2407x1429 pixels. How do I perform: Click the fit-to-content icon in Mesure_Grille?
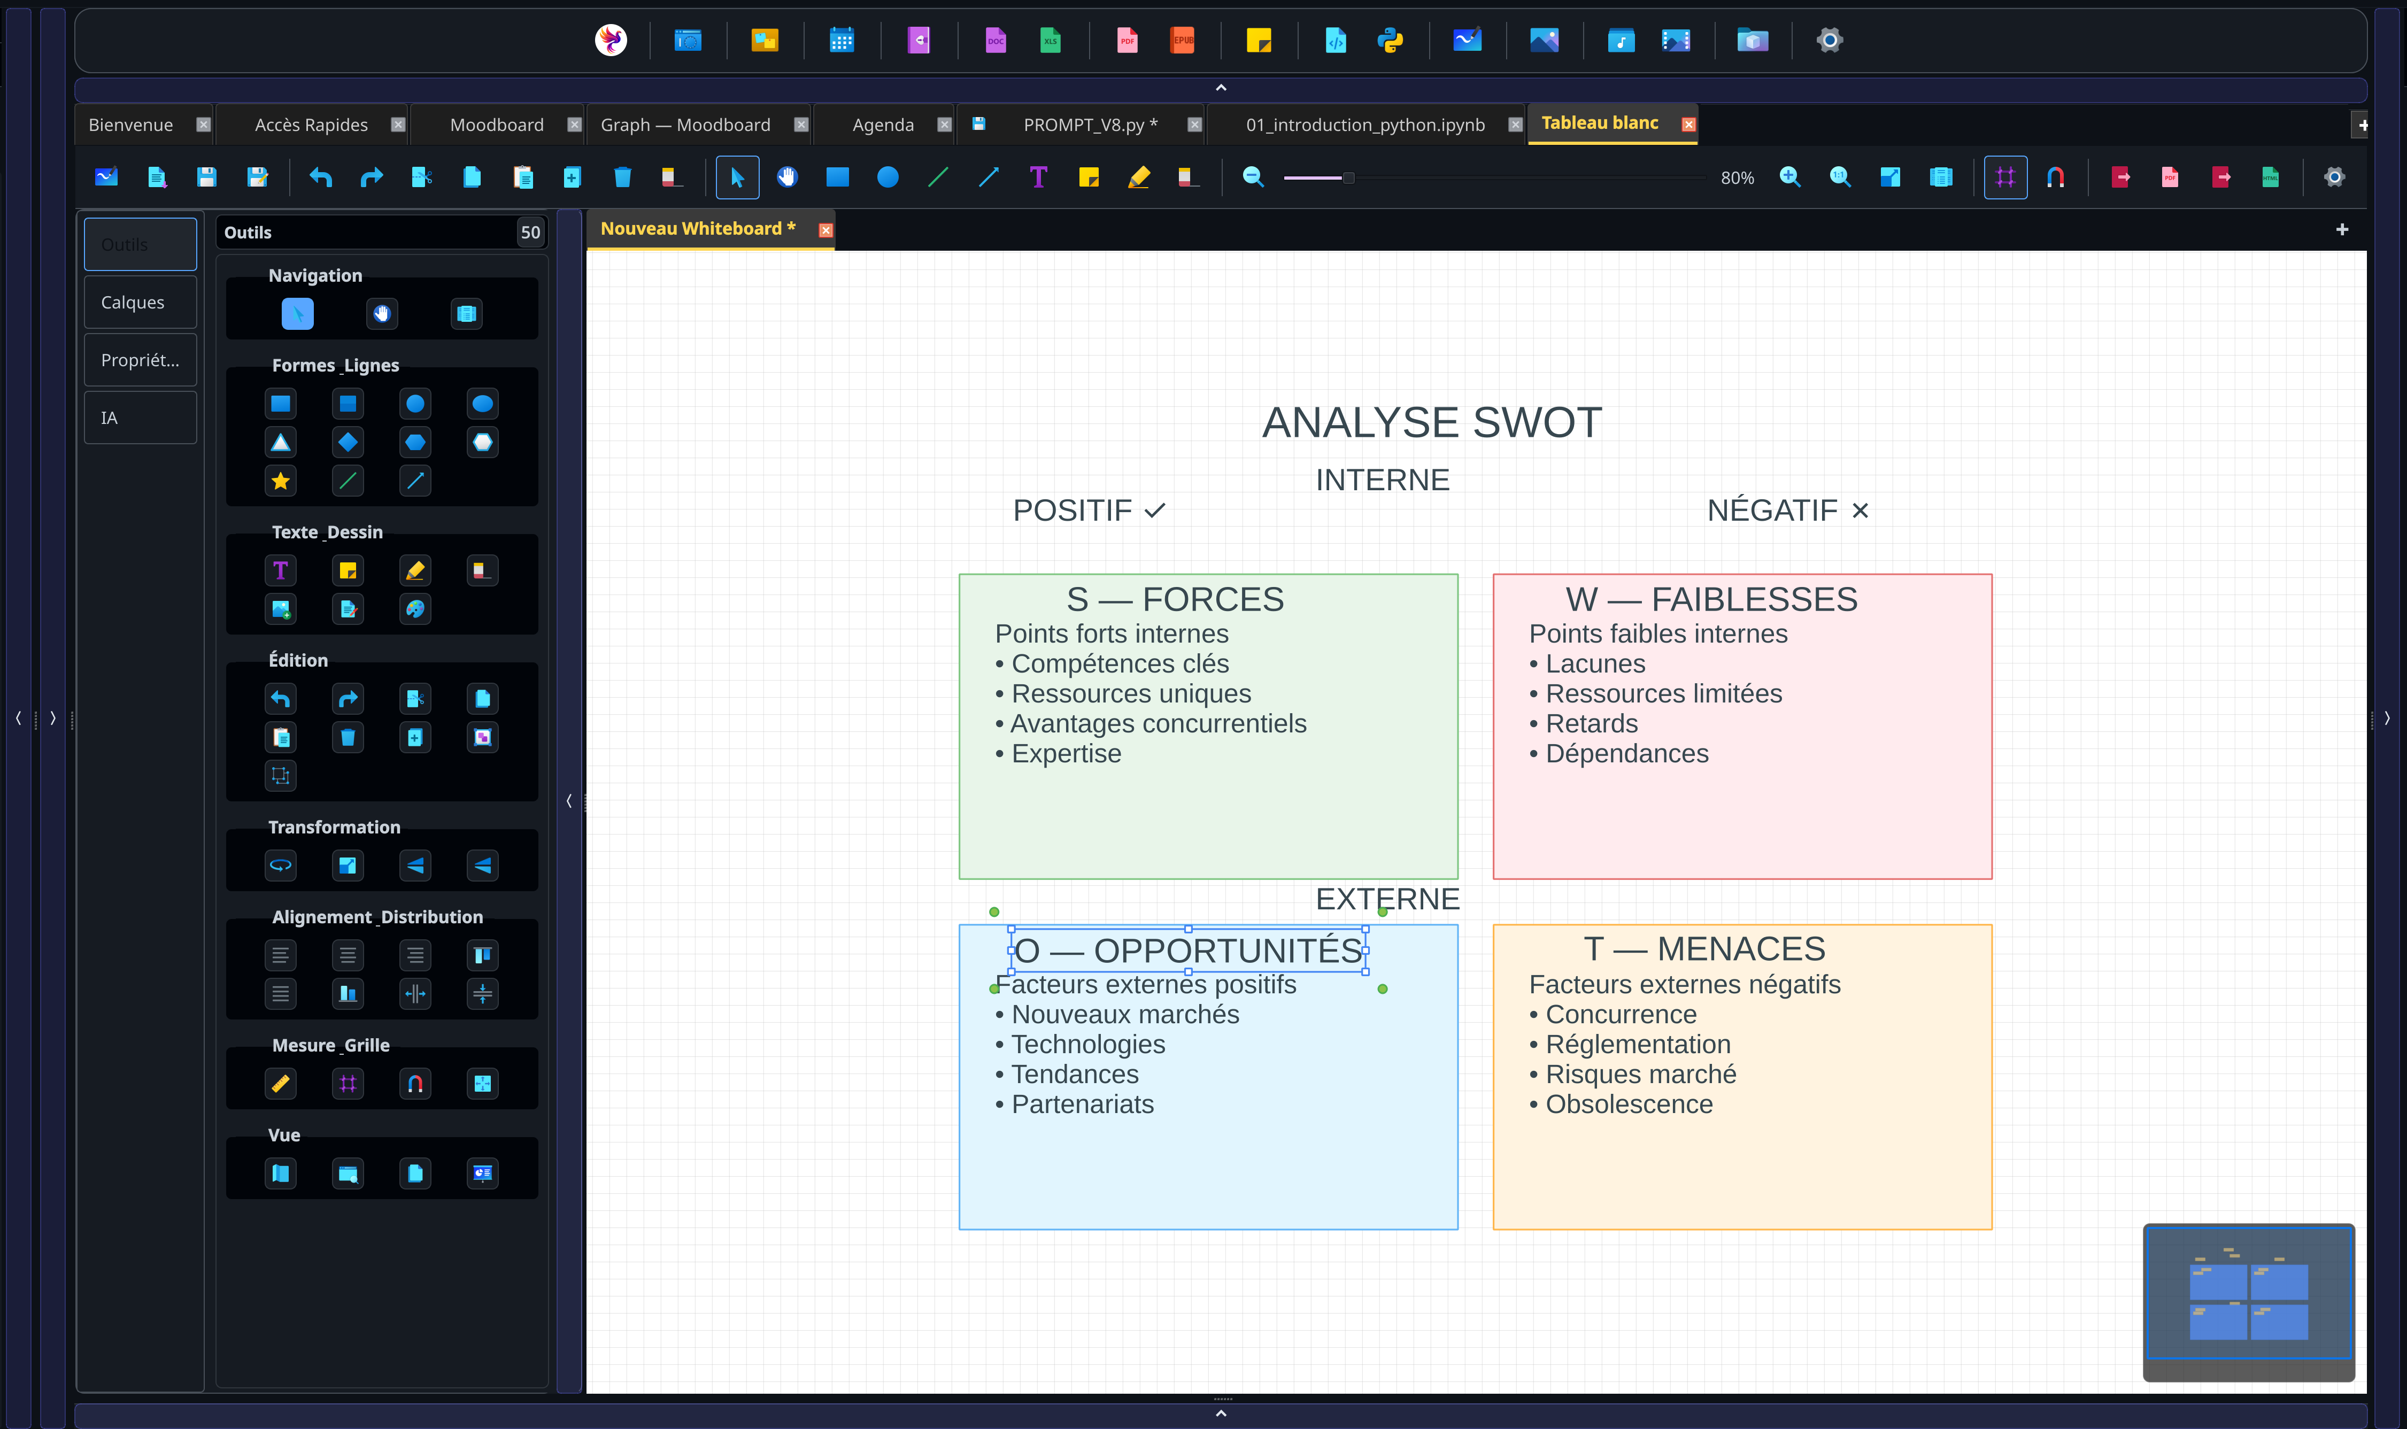pos(482,1083)
